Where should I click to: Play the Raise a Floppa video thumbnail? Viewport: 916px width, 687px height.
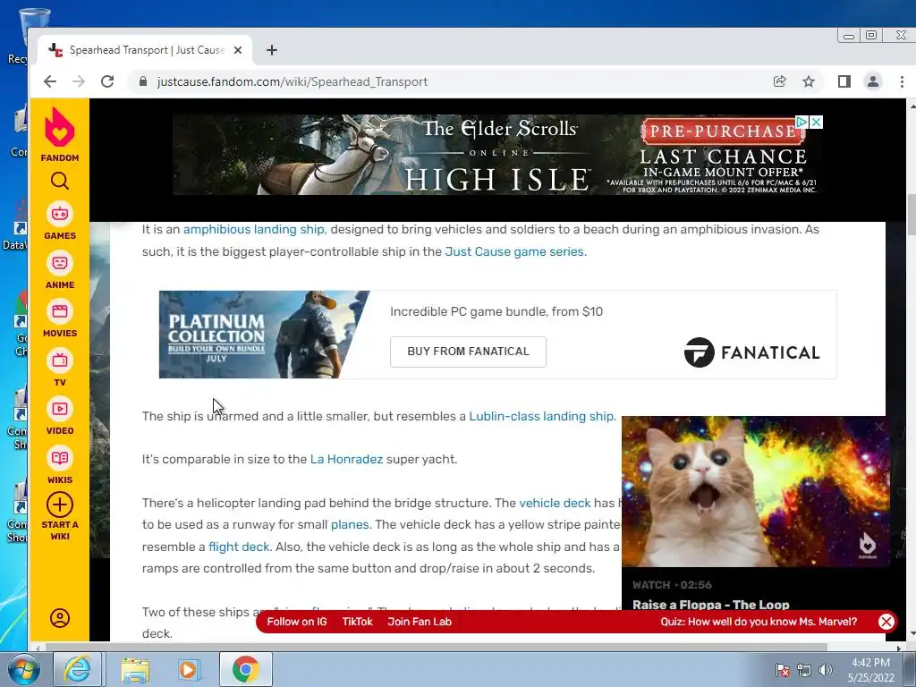coord(756,491)
